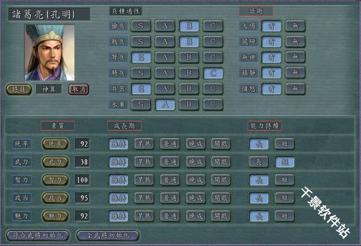Set 智力 growth to 早熟

point(144,180)
